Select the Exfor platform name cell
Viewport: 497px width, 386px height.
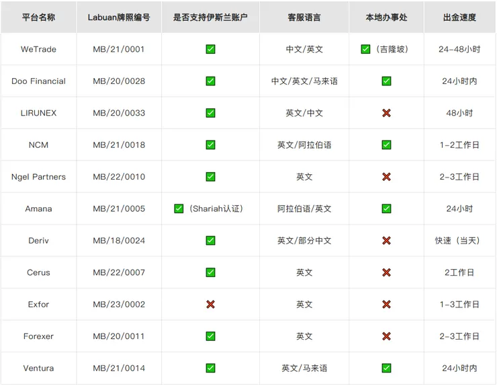(39, 305)
